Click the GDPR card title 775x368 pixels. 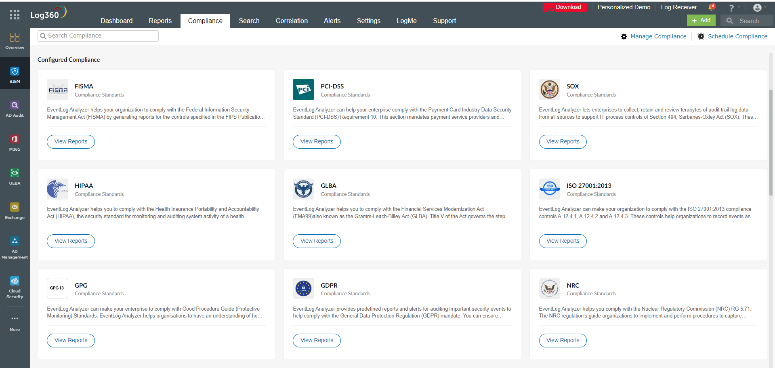point(329,286)
